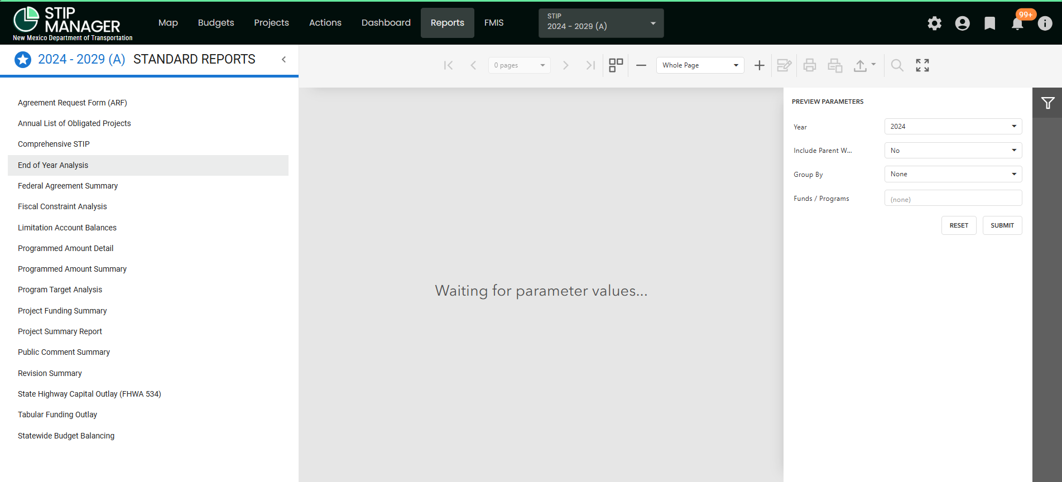Image resolution: width=1062 pixels, height=482 pixels.
Task: Toggle multi-page grid view
Action: (x=616, y=65)
